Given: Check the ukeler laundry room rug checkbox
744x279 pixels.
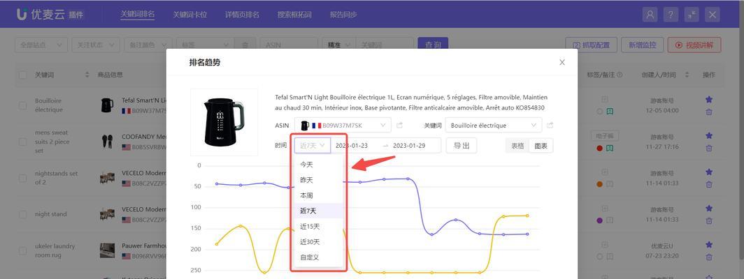Looking at the screenshot, I should coord(23,250).
